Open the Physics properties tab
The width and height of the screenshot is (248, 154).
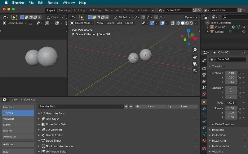[204, 121]
